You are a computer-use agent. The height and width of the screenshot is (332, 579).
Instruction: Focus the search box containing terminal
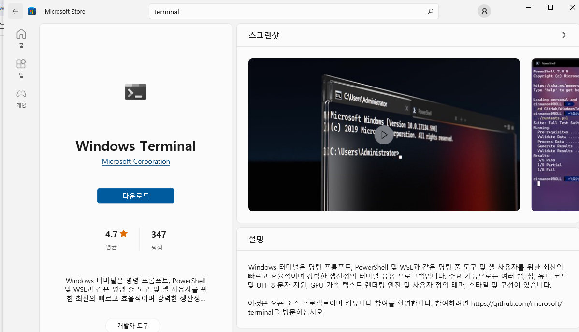293,12
